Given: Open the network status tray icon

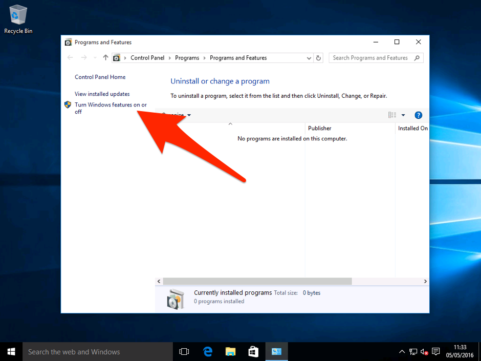Looking at the screenshot, I should (x=413, y=352).
